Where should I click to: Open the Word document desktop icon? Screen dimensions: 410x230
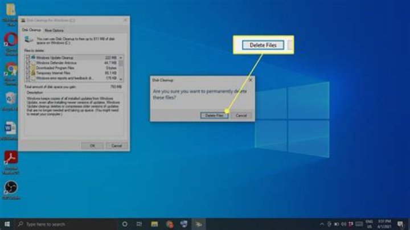(x=10, y=128)
